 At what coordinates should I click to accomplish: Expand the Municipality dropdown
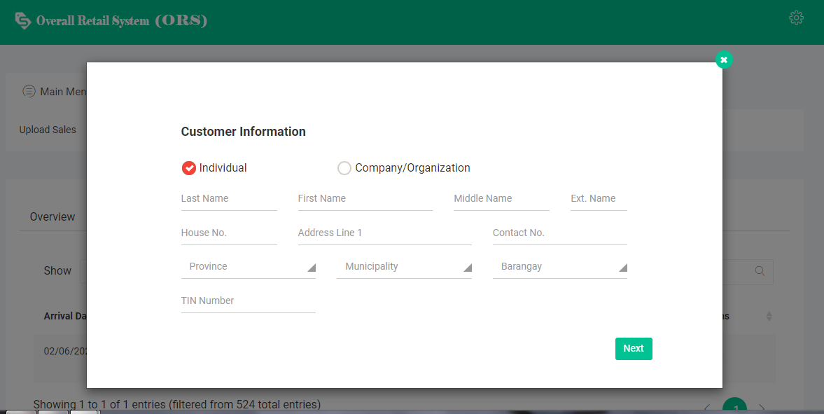click(x=404, y=267)
